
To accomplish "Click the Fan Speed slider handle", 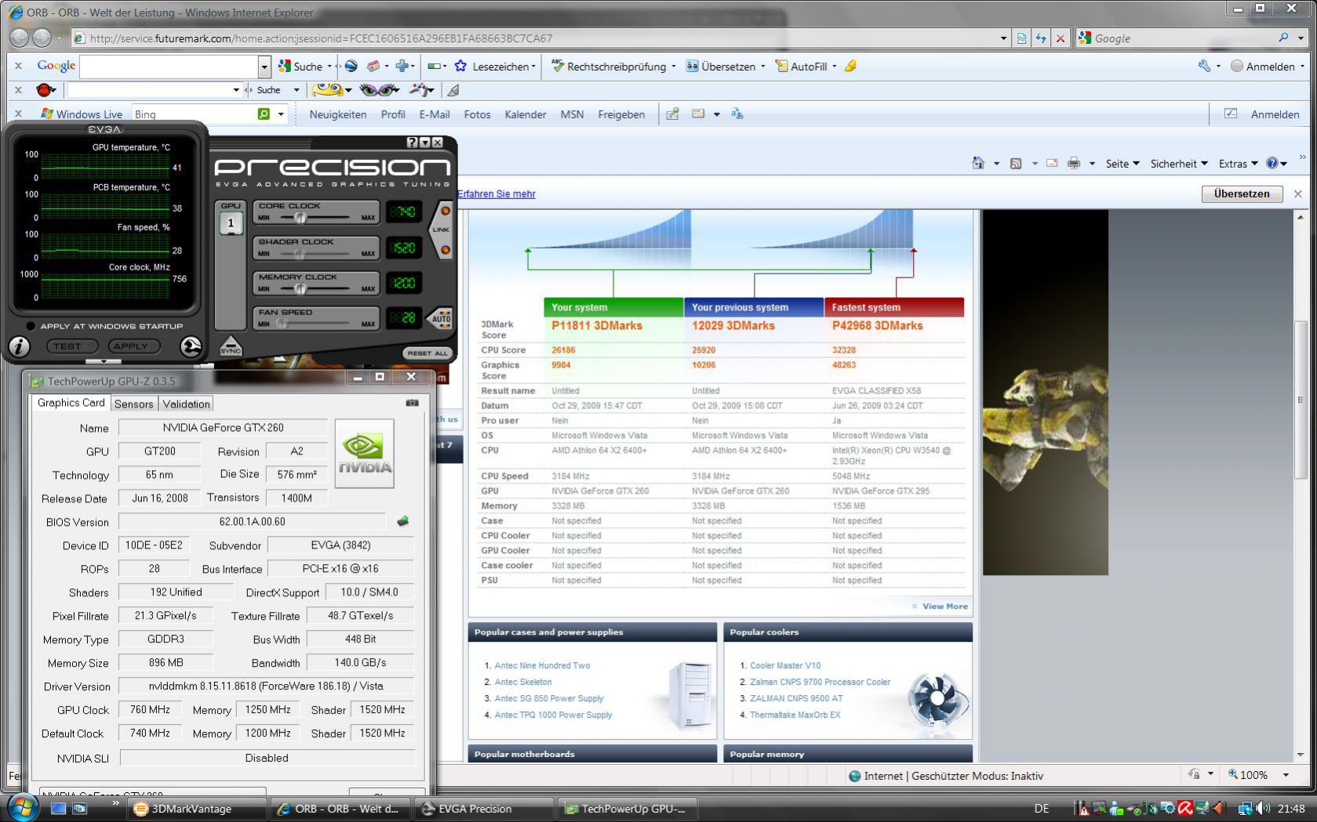I will (x=282, y=323).
